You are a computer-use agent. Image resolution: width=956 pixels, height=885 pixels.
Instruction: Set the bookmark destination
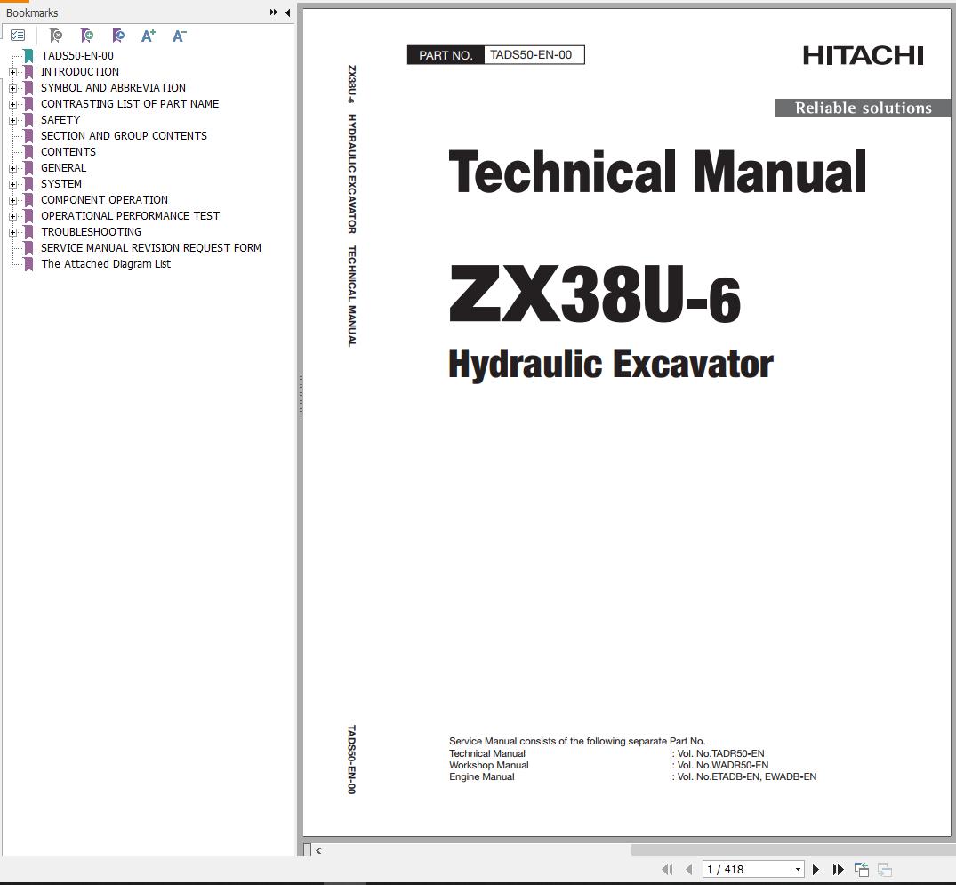pyautogui.click(x=116, y=36)
